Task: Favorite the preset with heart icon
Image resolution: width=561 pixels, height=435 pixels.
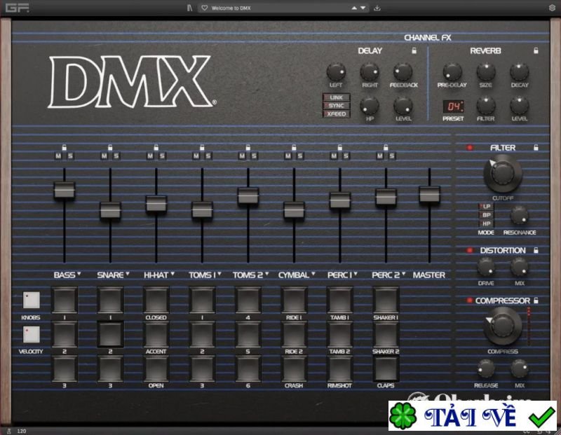Action: click(204, 8)
